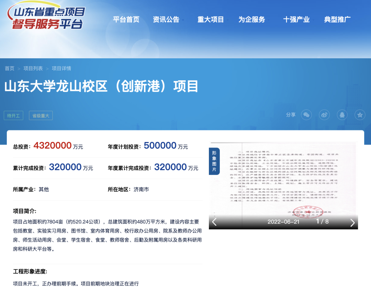Click the 项目简介 heading

pyautogui.click(x=25, y=211)
